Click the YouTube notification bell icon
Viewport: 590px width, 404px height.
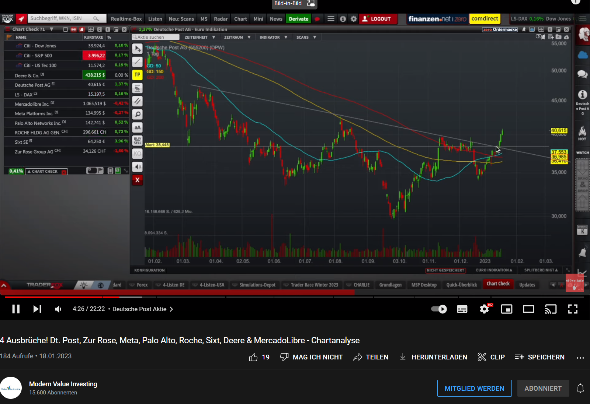(580, 388)
